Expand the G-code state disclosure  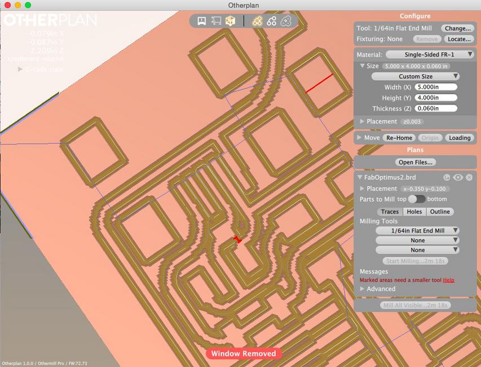[x=20, y=69]
